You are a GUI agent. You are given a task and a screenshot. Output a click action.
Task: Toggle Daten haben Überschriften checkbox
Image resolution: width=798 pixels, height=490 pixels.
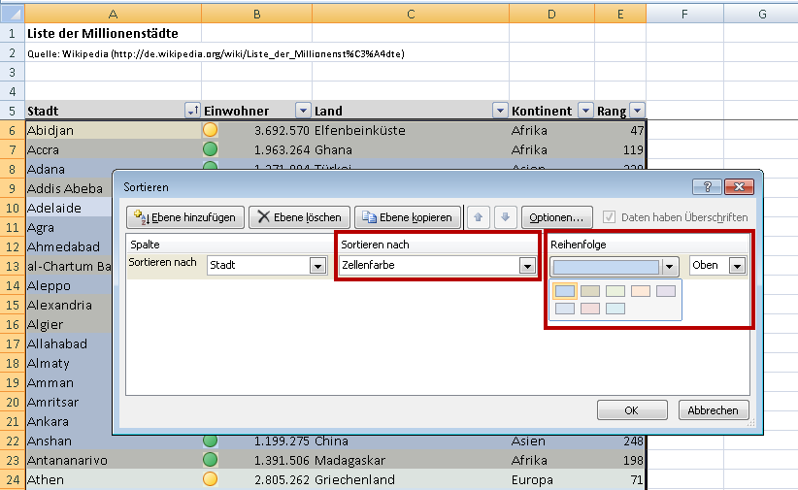click(610, 217)
